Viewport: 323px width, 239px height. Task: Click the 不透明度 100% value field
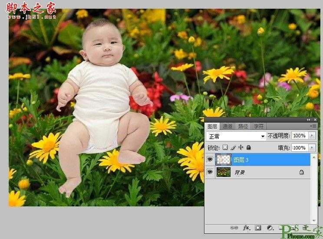tap(300, 136)
